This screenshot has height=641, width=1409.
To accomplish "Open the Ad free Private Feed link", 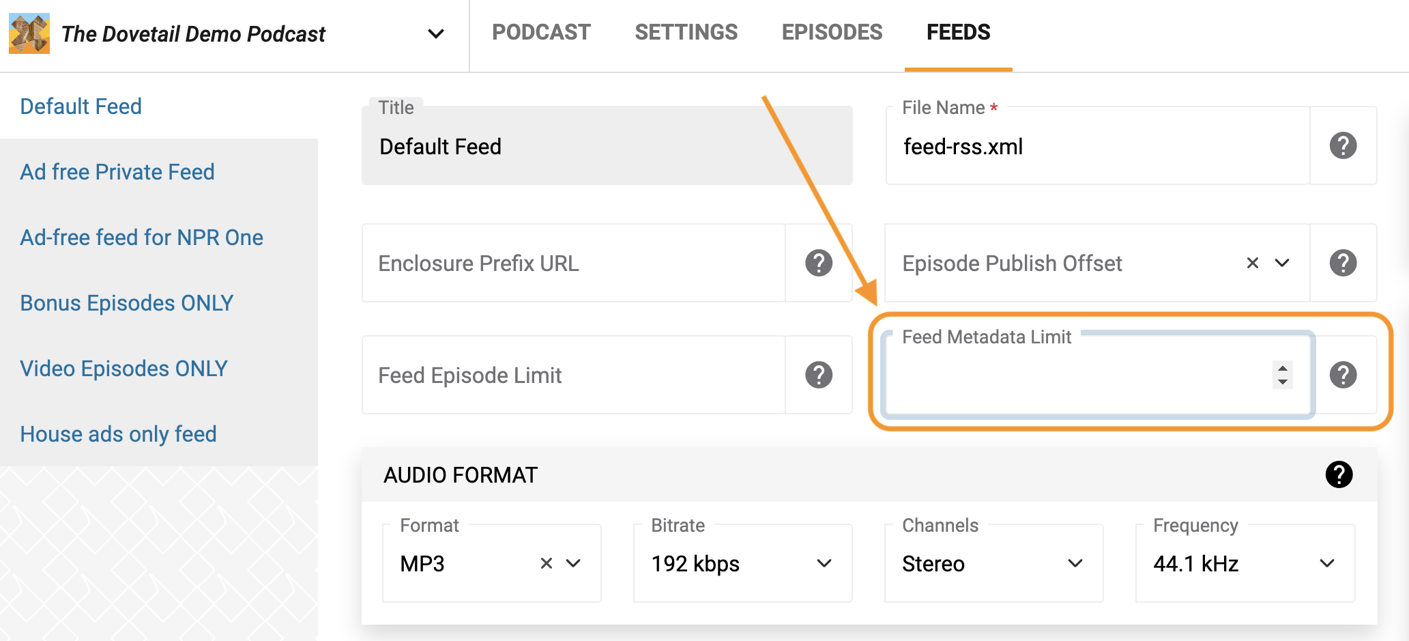I will [x=117, y=172].
